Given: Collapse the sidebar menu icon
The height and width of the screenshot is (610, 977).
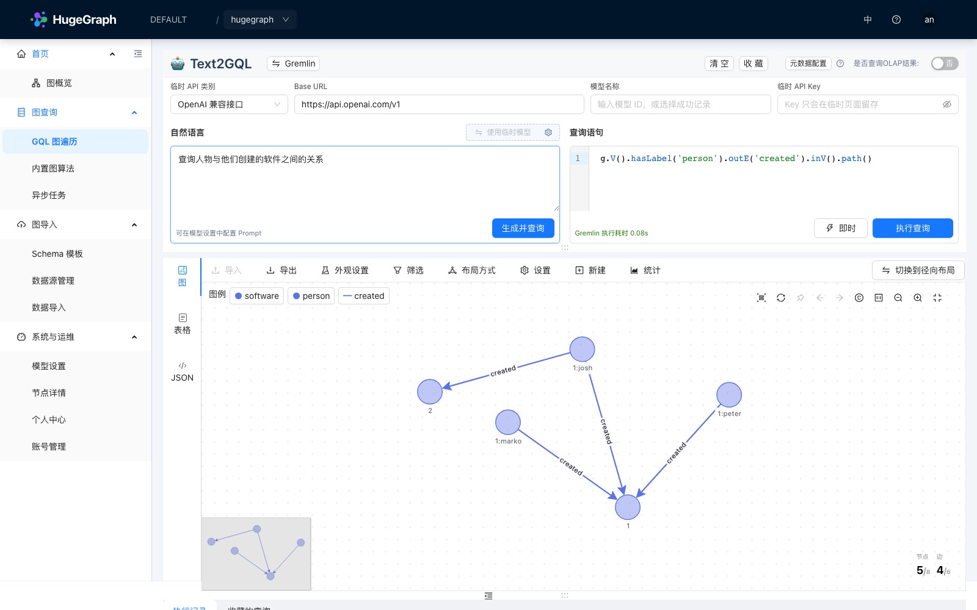Looking at the screenshot, I should pos(138,54).
